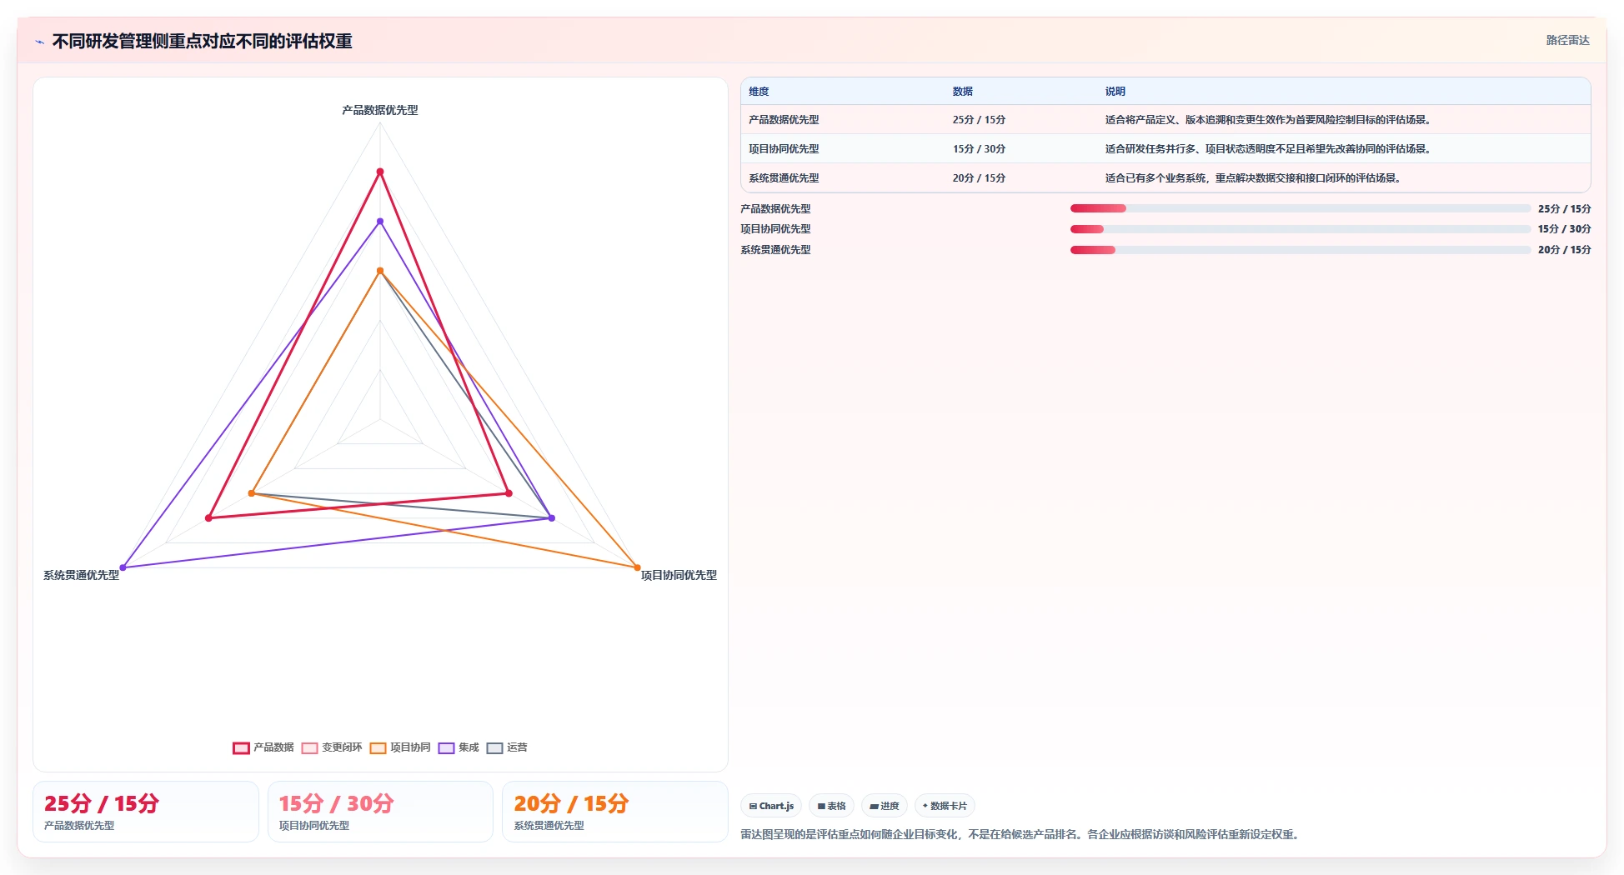Click description starting 适合将产品定义

(1270, 120)
